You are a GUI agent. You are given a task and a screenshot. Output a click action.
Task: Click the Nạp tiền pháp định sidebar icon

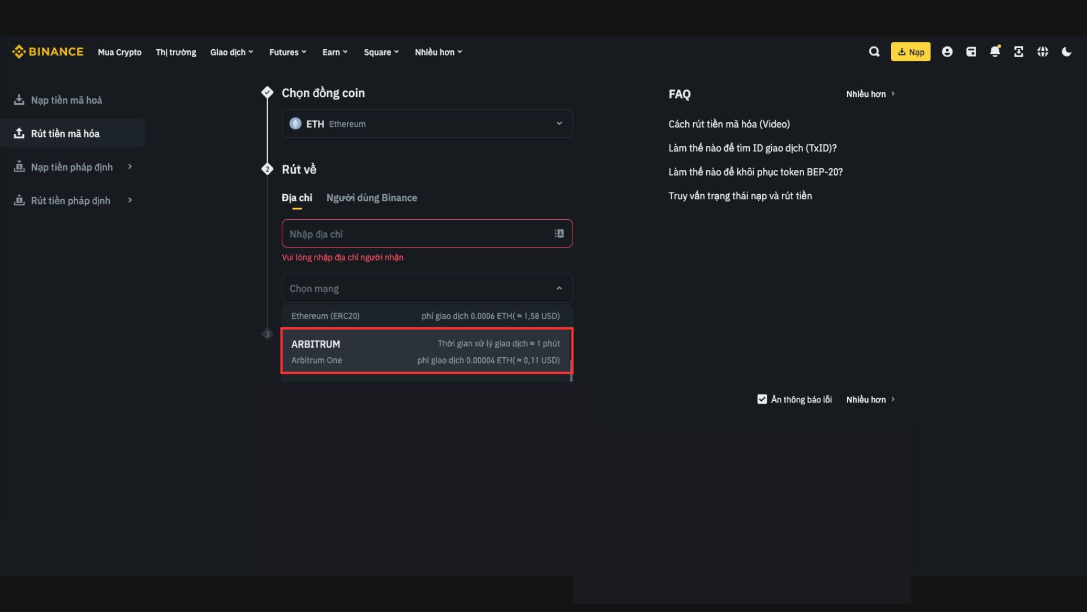[x=19, y=166]
